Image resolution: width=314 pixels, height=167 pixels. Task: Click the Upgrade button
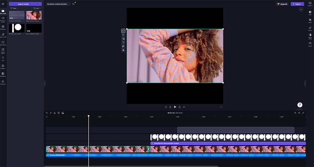[x=282, y=4]
